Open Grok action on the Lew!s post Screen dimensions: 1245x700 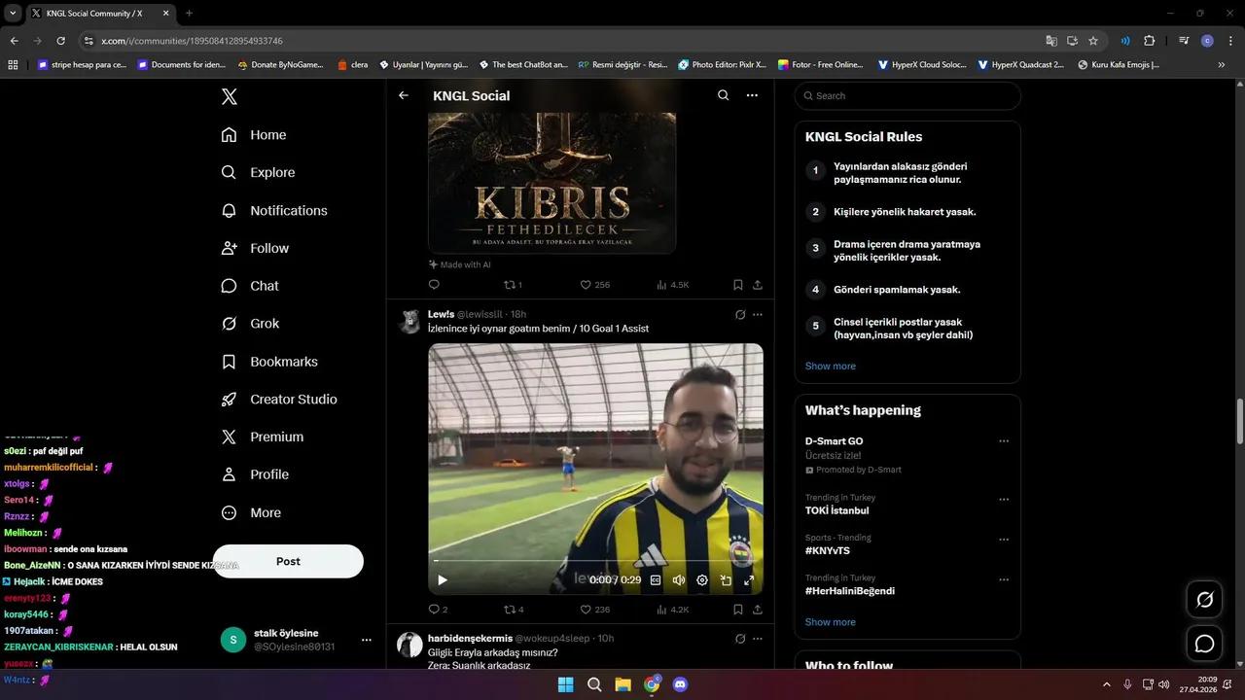pos(740,315)
